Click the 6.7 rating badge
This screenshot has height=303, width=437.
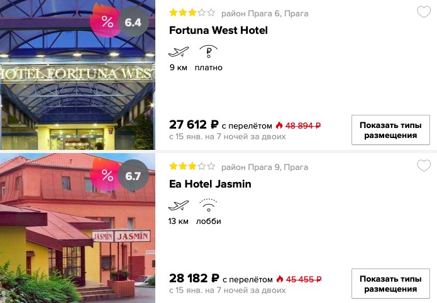point(133,176)
